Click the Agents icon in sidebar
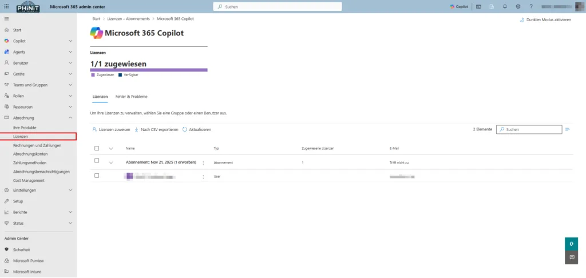The width and height of the screenshot is (586, 278). pyautogui.click(x=6, y=52)
